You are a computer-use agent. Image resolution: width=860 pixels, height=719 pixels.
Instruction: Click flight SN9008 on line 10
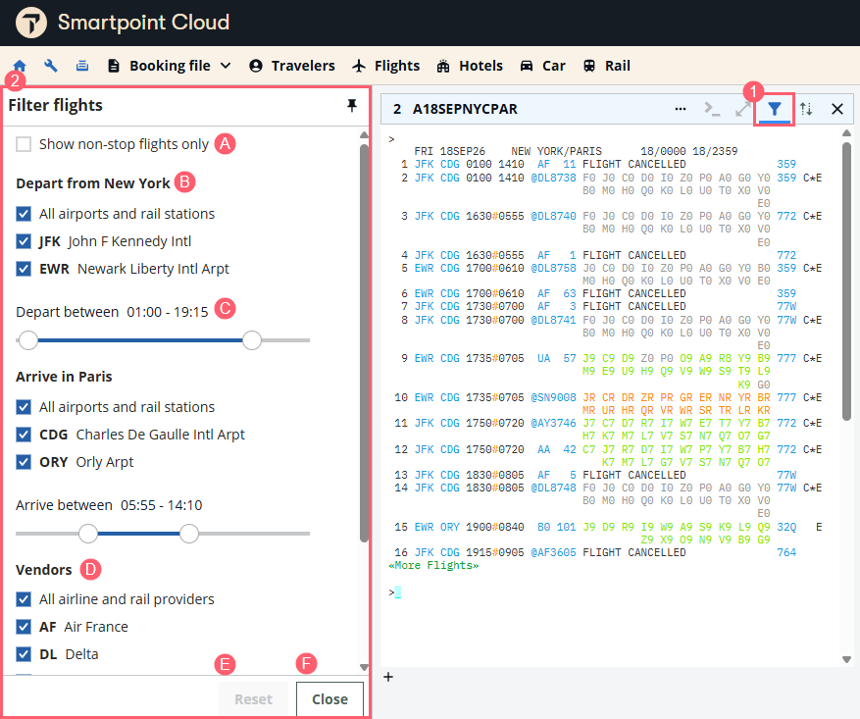[x=553, y=397]
